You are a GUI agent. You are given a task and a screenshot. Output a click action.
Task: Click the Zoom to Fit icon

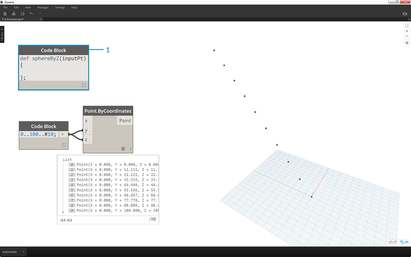click(x=407, y=26)
